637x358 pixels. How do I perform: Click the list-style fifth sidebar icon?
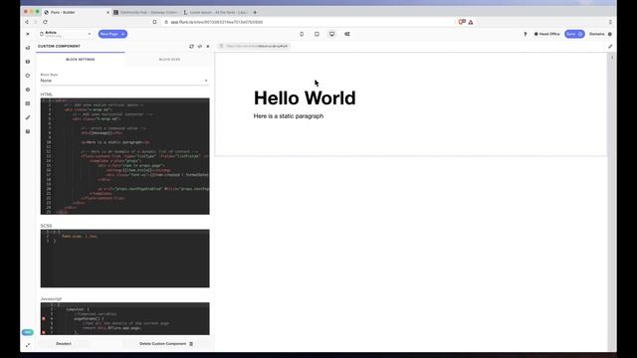coord(28,103)
